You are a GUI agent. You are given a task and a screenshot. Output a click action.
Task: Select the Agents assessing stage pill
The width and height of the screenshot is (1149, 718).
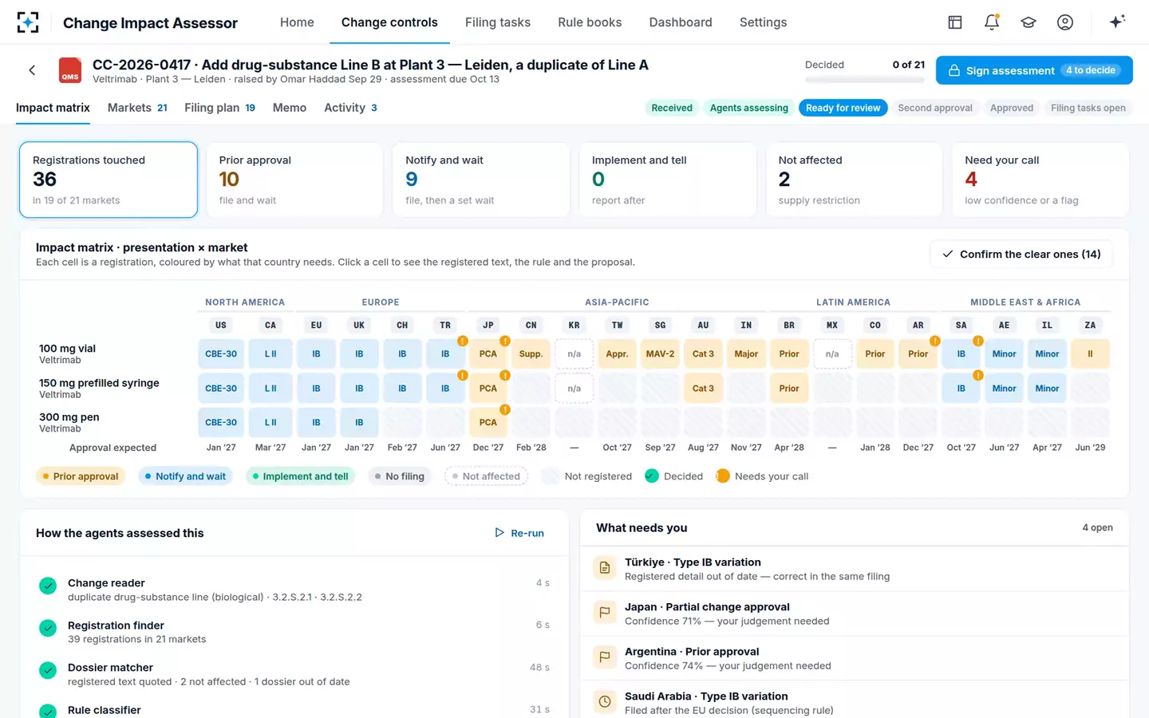(x=748, y=108)
